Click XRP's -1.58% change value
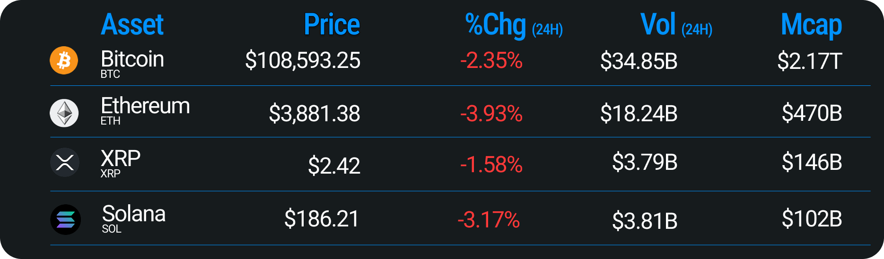The width and height of the screenshot is (884, 259). pos(491,165)
